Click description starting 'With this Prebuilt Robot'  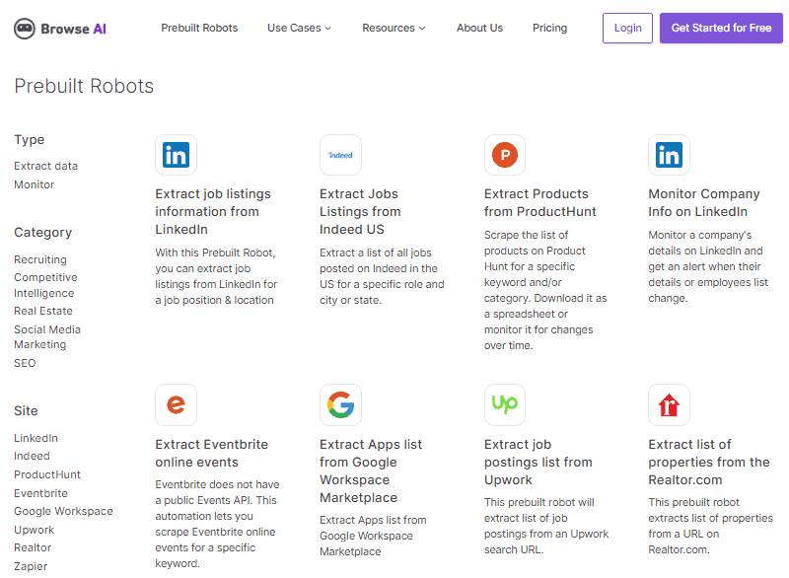coord(216,277)
